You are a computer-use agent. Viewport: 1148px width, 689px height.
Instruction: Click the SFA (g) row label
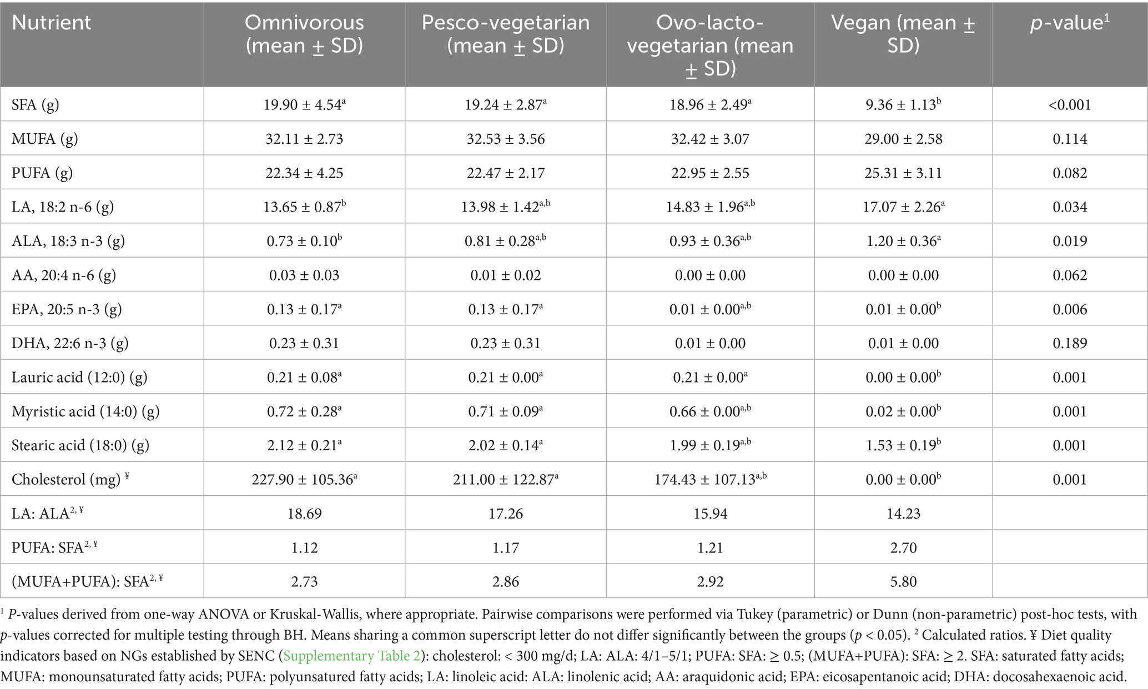[36, 105]
